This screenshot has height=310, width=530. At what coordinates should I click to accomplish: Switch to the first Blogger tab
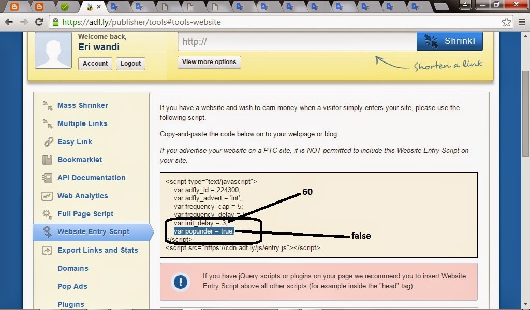(x=14, y=6)
